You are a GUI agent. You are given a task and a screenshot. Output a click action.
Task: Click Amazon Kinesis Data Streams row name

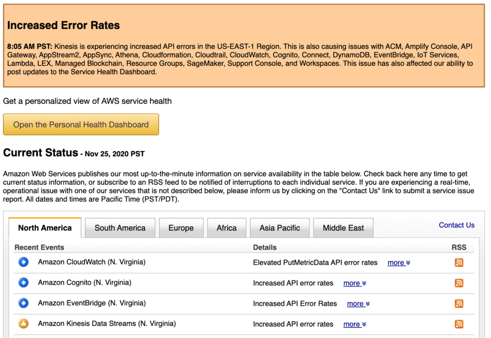[x=106, y=324]
